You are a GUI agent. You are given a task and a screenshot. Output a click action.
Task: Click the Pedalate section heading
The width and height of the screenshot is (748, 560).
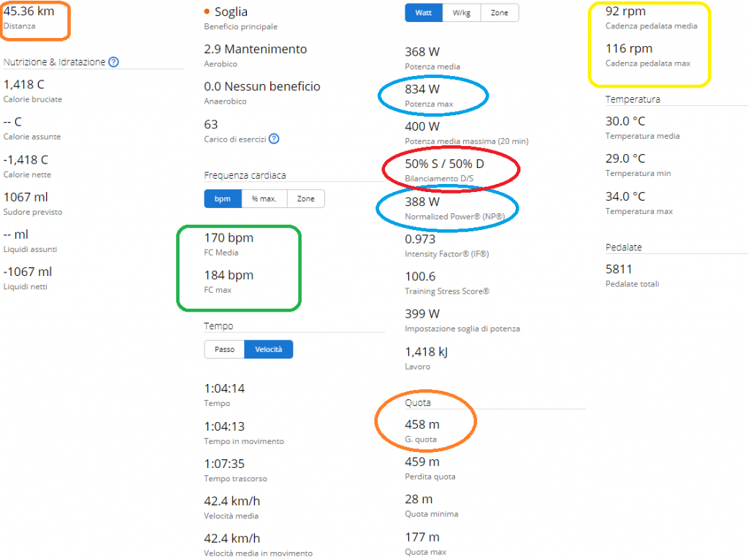[x=624, y=248]
